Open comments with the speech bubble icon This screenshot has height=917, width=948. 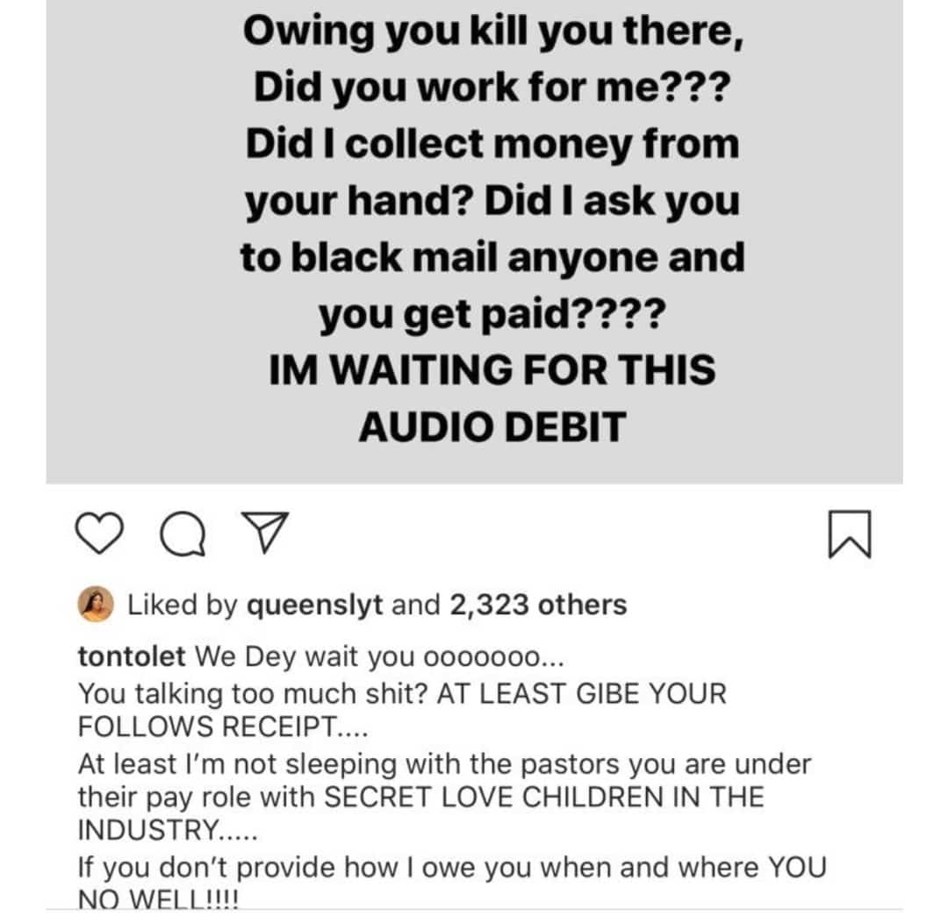180,534
